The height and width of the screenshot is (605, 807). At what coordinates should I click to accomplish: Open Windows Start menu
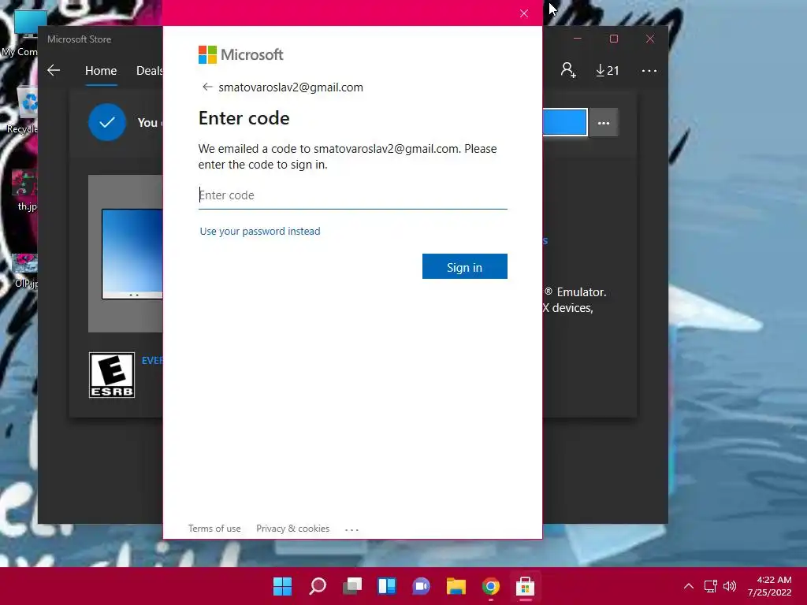click(282, 586)
